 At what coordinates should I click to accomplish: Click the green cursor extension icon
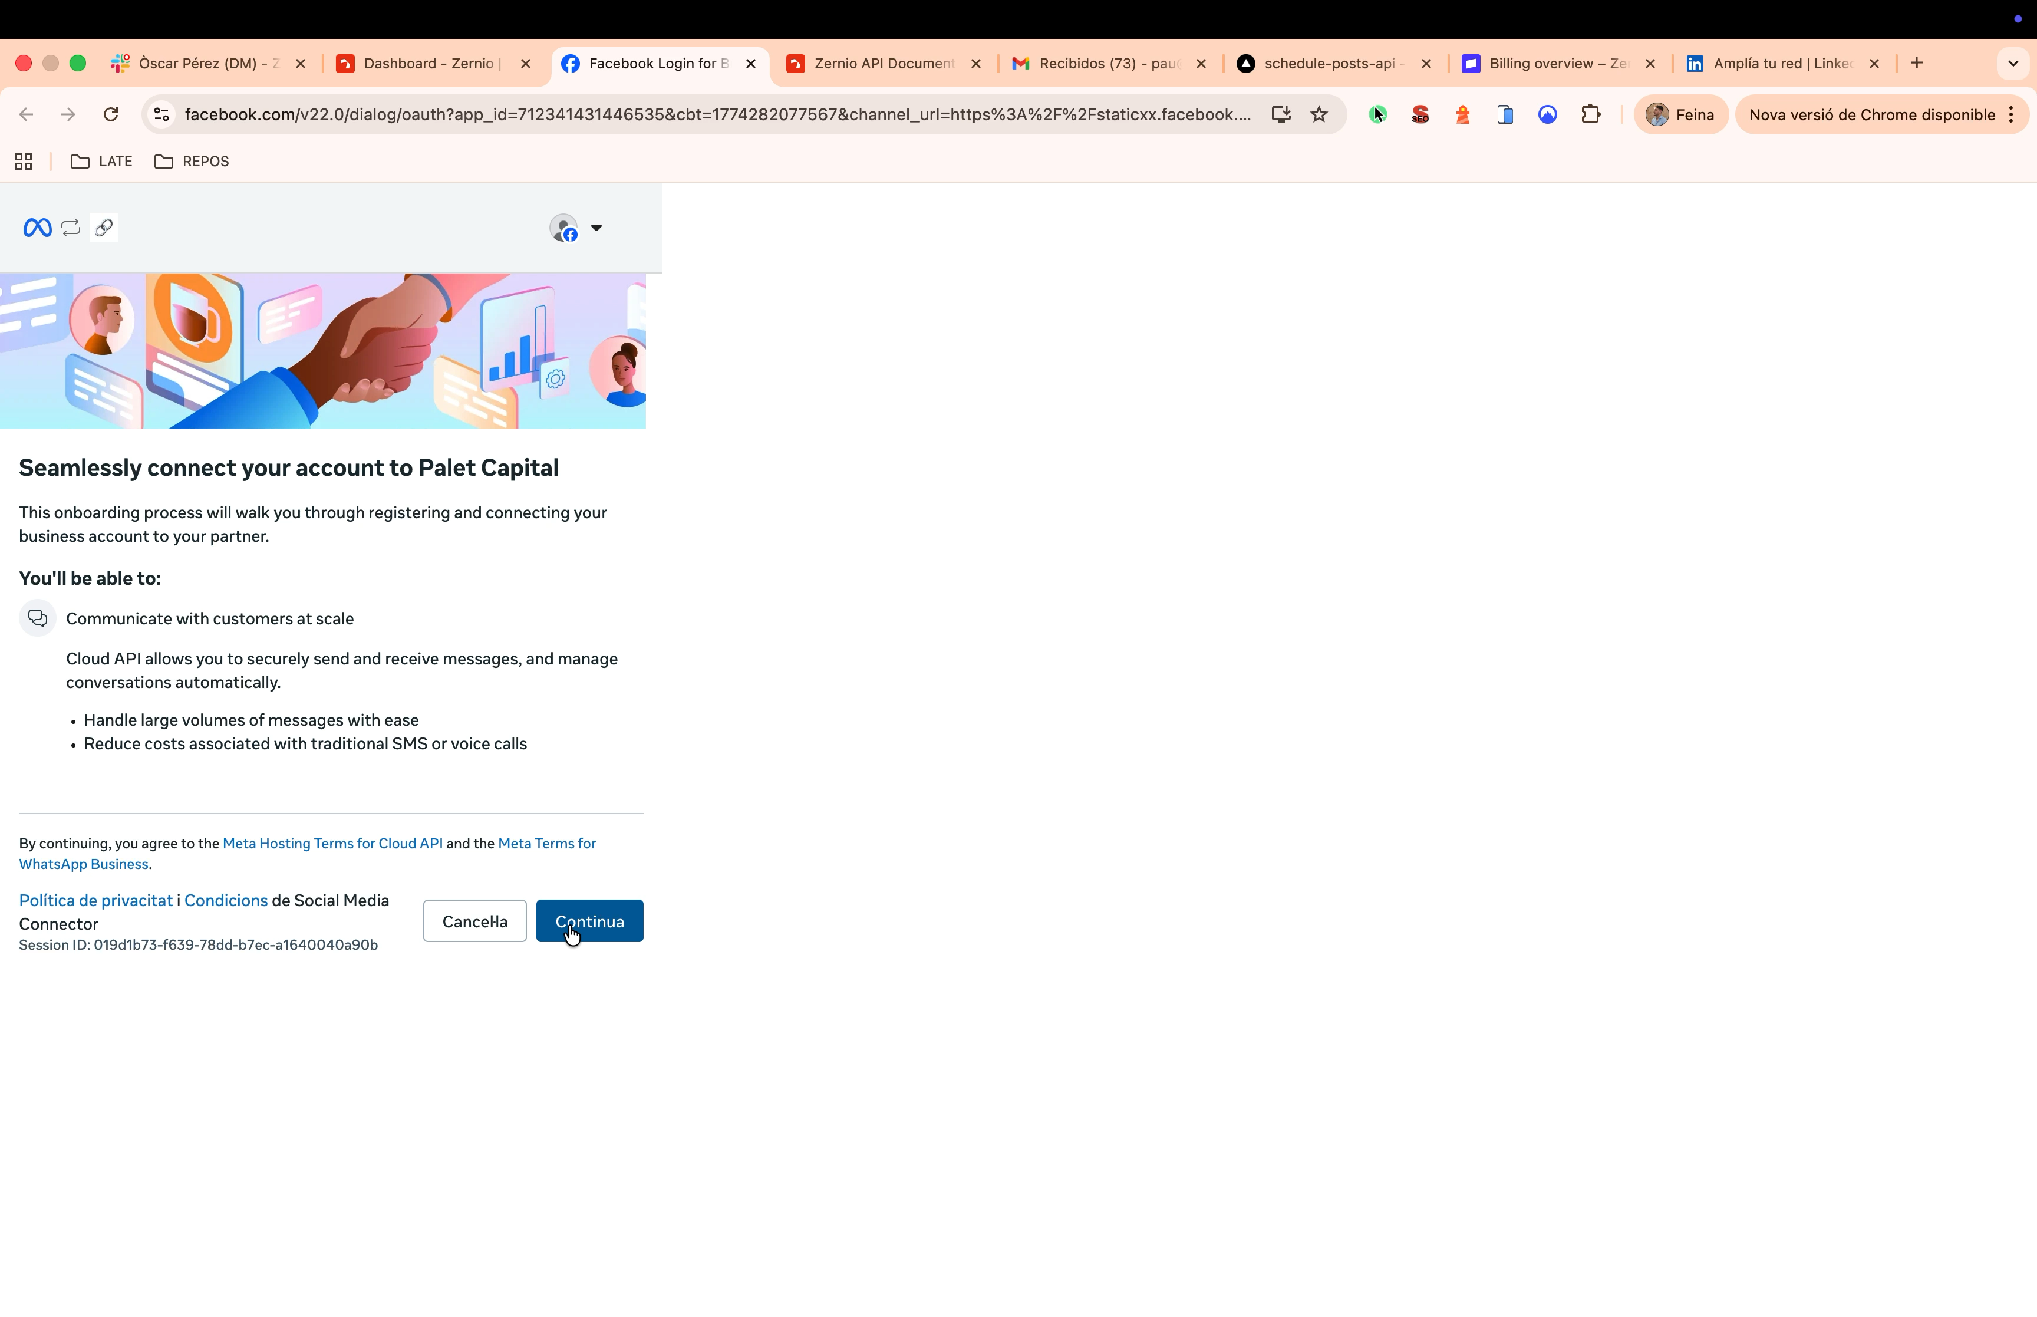[x=1378, y=114]
